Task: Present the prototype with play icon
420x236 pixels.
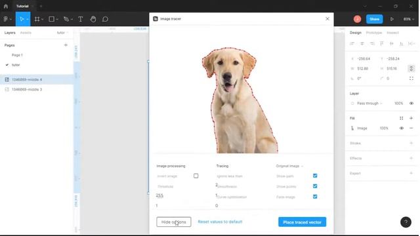Action: tap(392, 19)
